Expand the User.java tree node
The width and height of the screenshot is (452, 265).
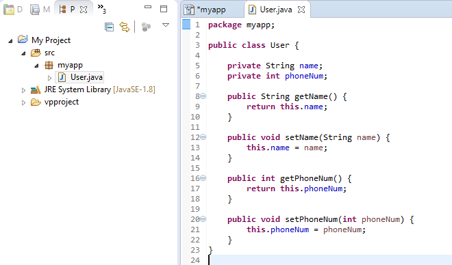point(49,78)
